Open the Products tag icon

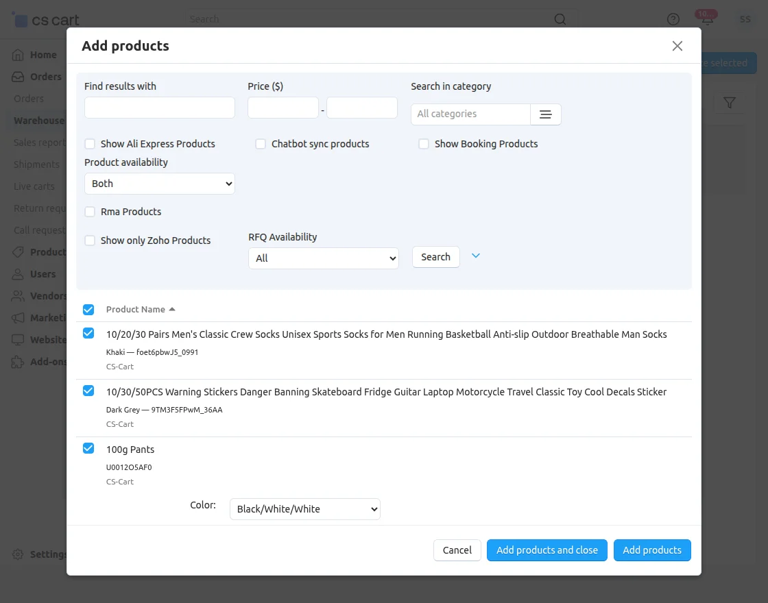click(19, 252)
